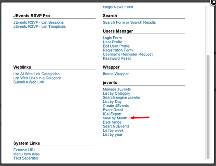Choose Submit a Web Link
This screenshot has width=216, height=166.
click(29, 82)
